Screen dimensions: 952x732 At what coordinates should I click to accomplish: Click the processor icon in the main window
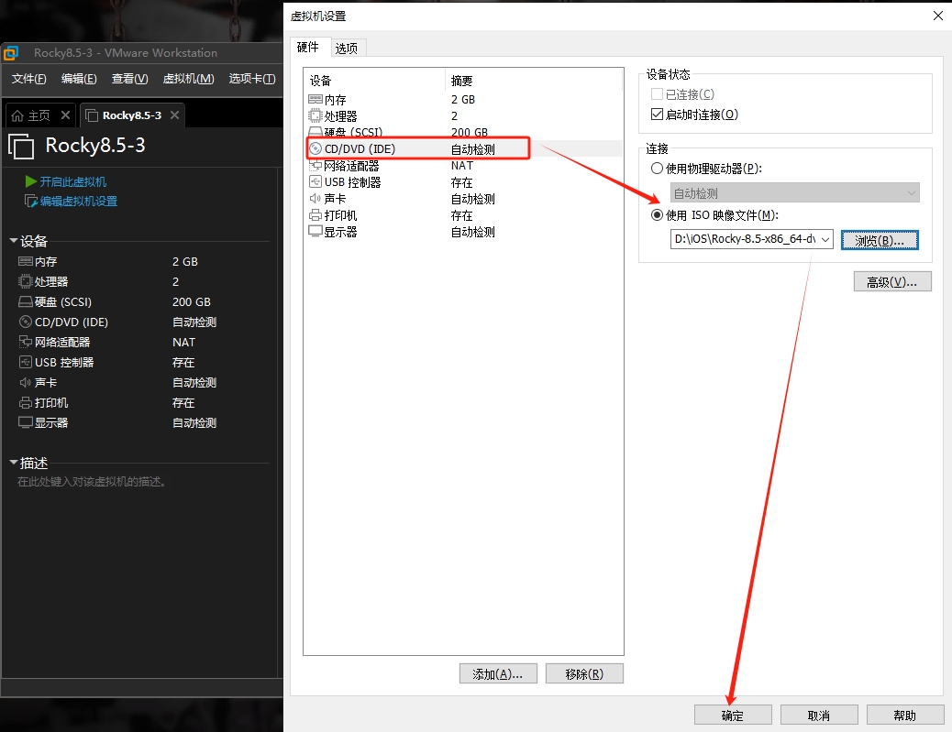click(x=26, y=281)
